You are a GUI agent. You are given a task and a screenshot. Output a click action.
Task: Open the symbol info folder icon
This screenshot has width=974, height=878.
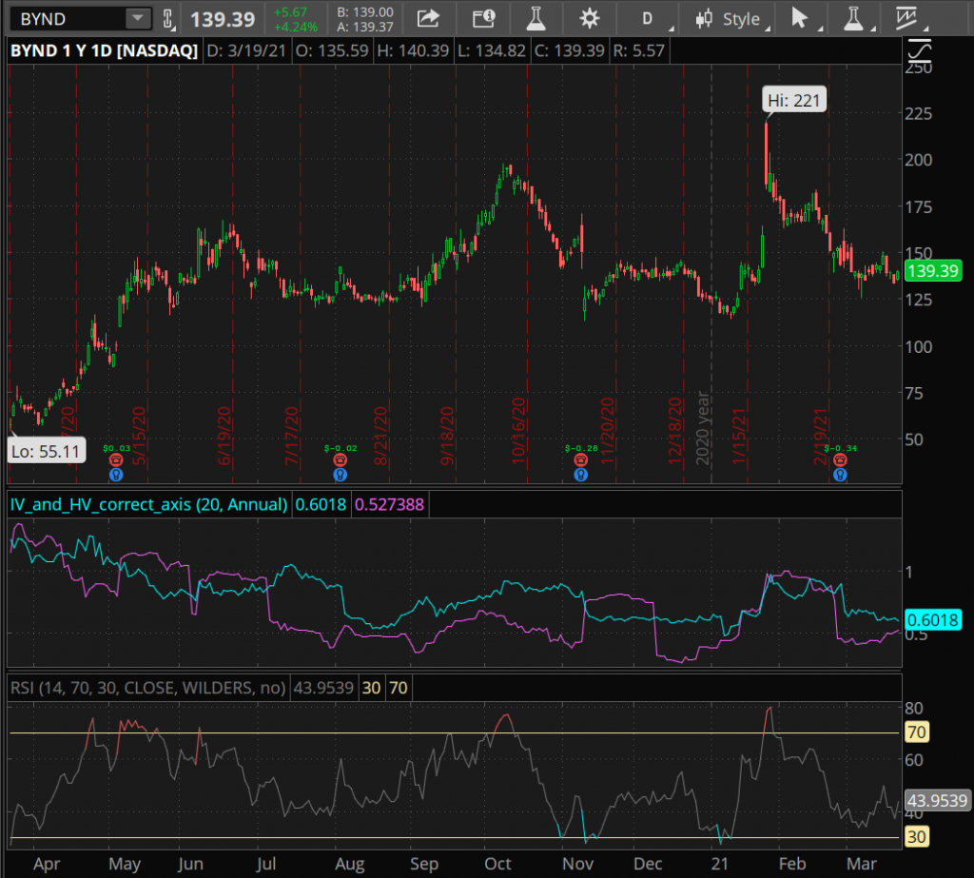(x=483, y=19)
